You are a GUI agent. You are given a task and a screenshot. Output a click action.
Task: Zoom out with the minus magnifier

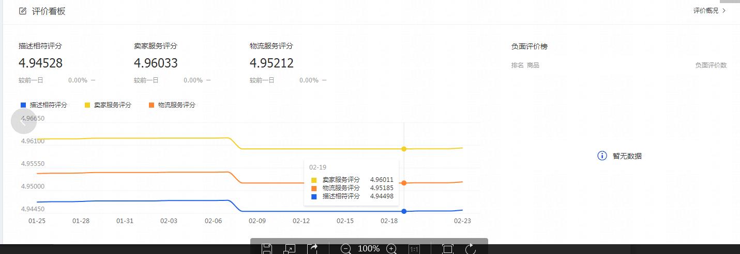point(346,249)
